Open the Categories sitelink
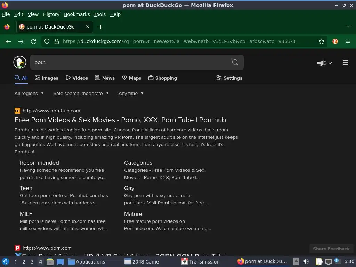 point(138,163)
